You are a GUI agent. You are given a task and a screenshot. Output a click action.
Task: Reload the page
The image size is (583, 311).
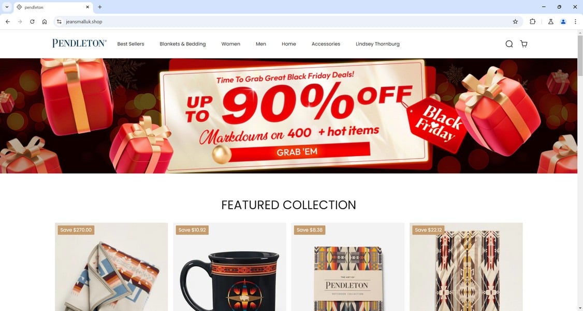click(32, 22)
